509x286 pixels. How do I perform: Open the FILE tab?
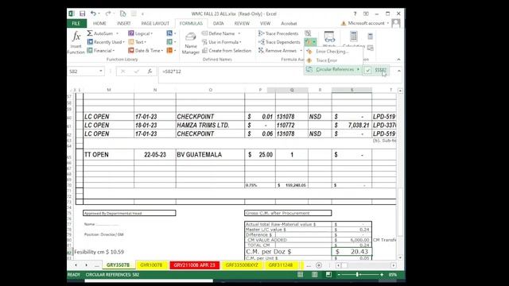pos(76,23)
